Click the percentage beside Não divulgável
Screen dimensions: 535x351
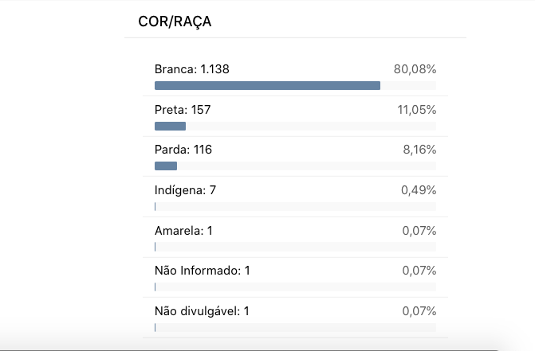418,311
